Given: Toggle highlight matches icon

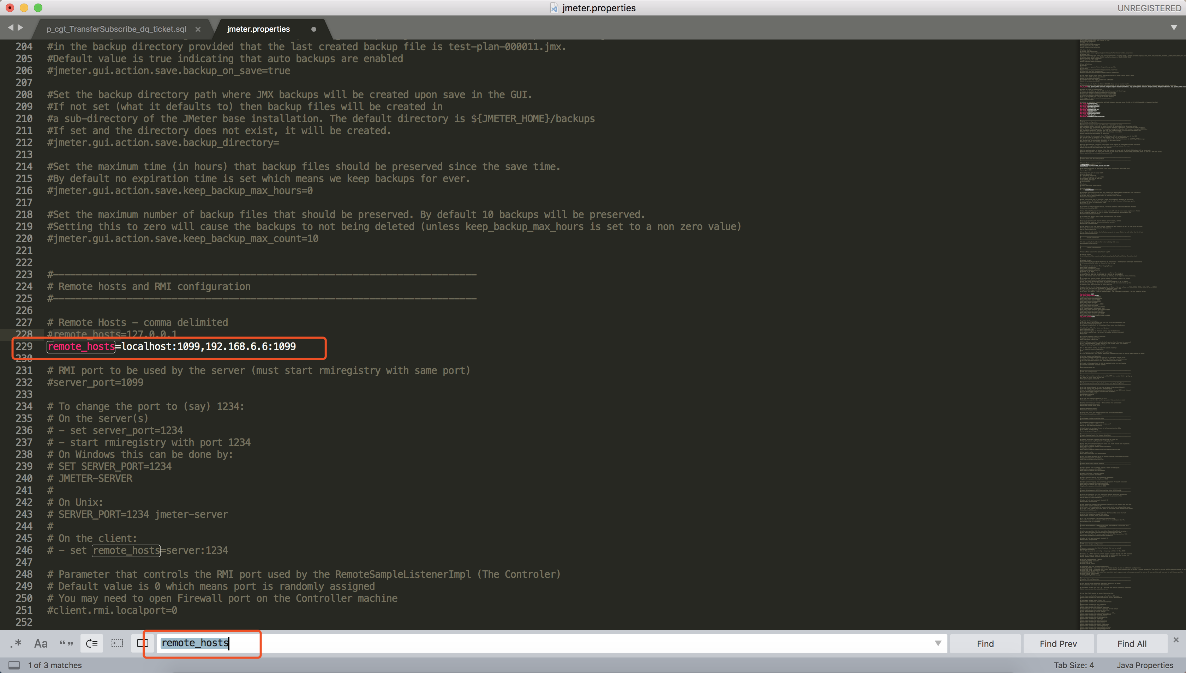Looking at the screenshot, I should tap(143, 643).
